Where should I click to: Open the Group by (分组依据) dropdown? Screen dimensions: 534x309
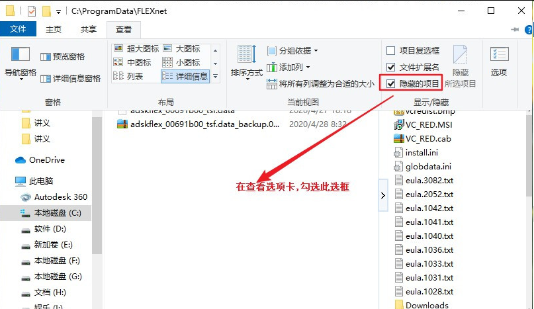pyautogui.click(x=292, y=51)
